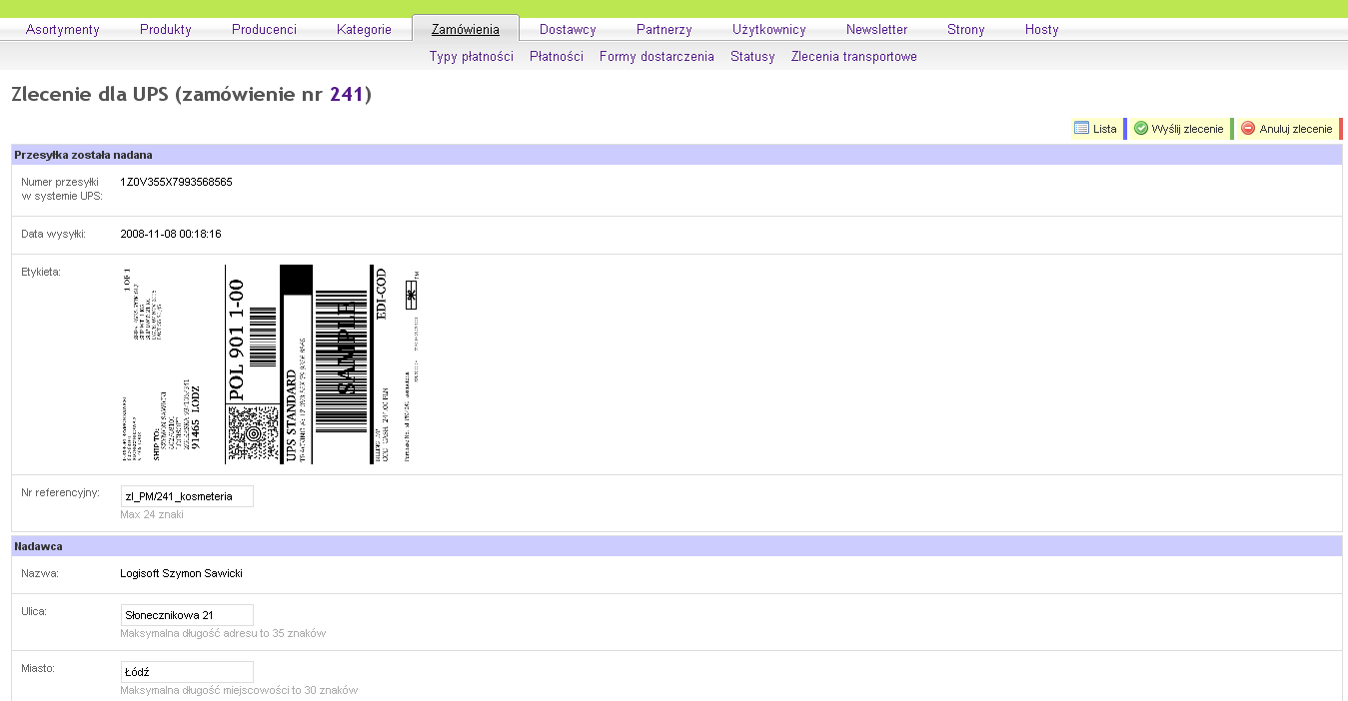Open the Producenci tab

tap(264, 30)
